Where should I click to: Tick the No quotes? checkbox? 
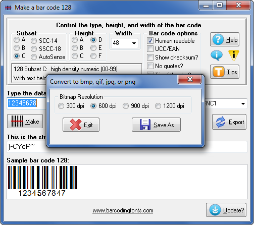(x=150, y=66)
